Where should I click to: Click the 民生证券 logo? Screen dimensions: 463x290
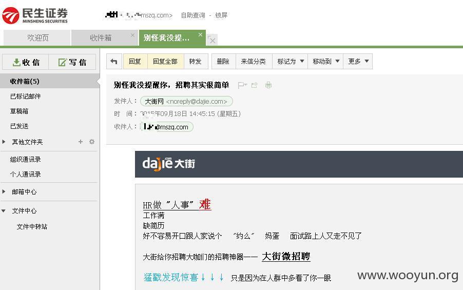35,15
